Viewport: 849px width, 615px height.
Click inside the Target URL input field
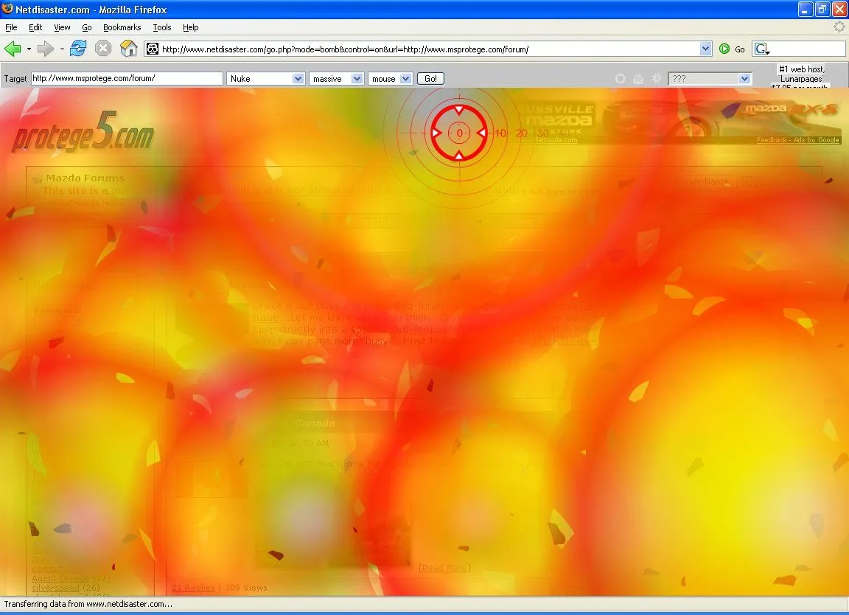click(x=127, y=78)
